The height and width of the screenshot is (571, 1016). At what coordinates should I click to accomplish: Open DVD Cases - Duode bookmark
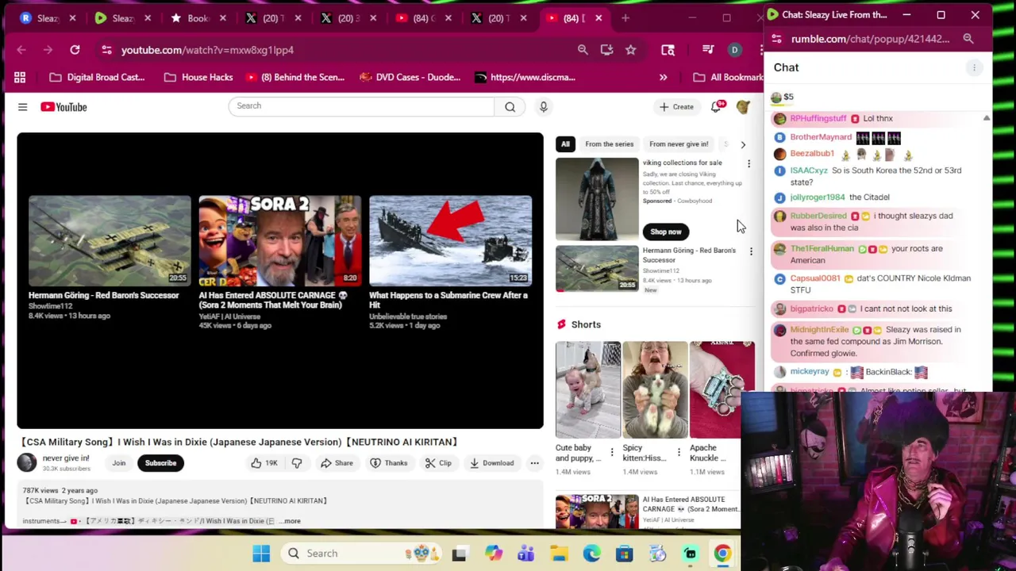coord(410,77)
